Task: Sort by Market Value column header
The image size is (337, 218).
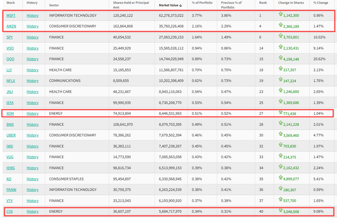Action: pyautogui.click(x=170, y=5)
